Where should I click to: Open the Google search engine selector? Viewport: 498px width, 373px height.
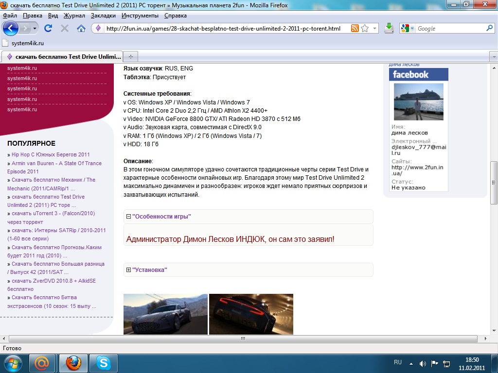(x=408, y=29)
